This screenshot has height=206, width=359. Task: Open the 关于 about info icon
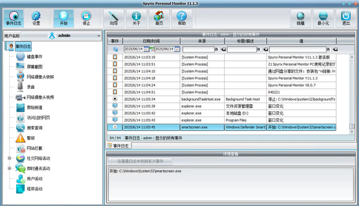(136, 18)
